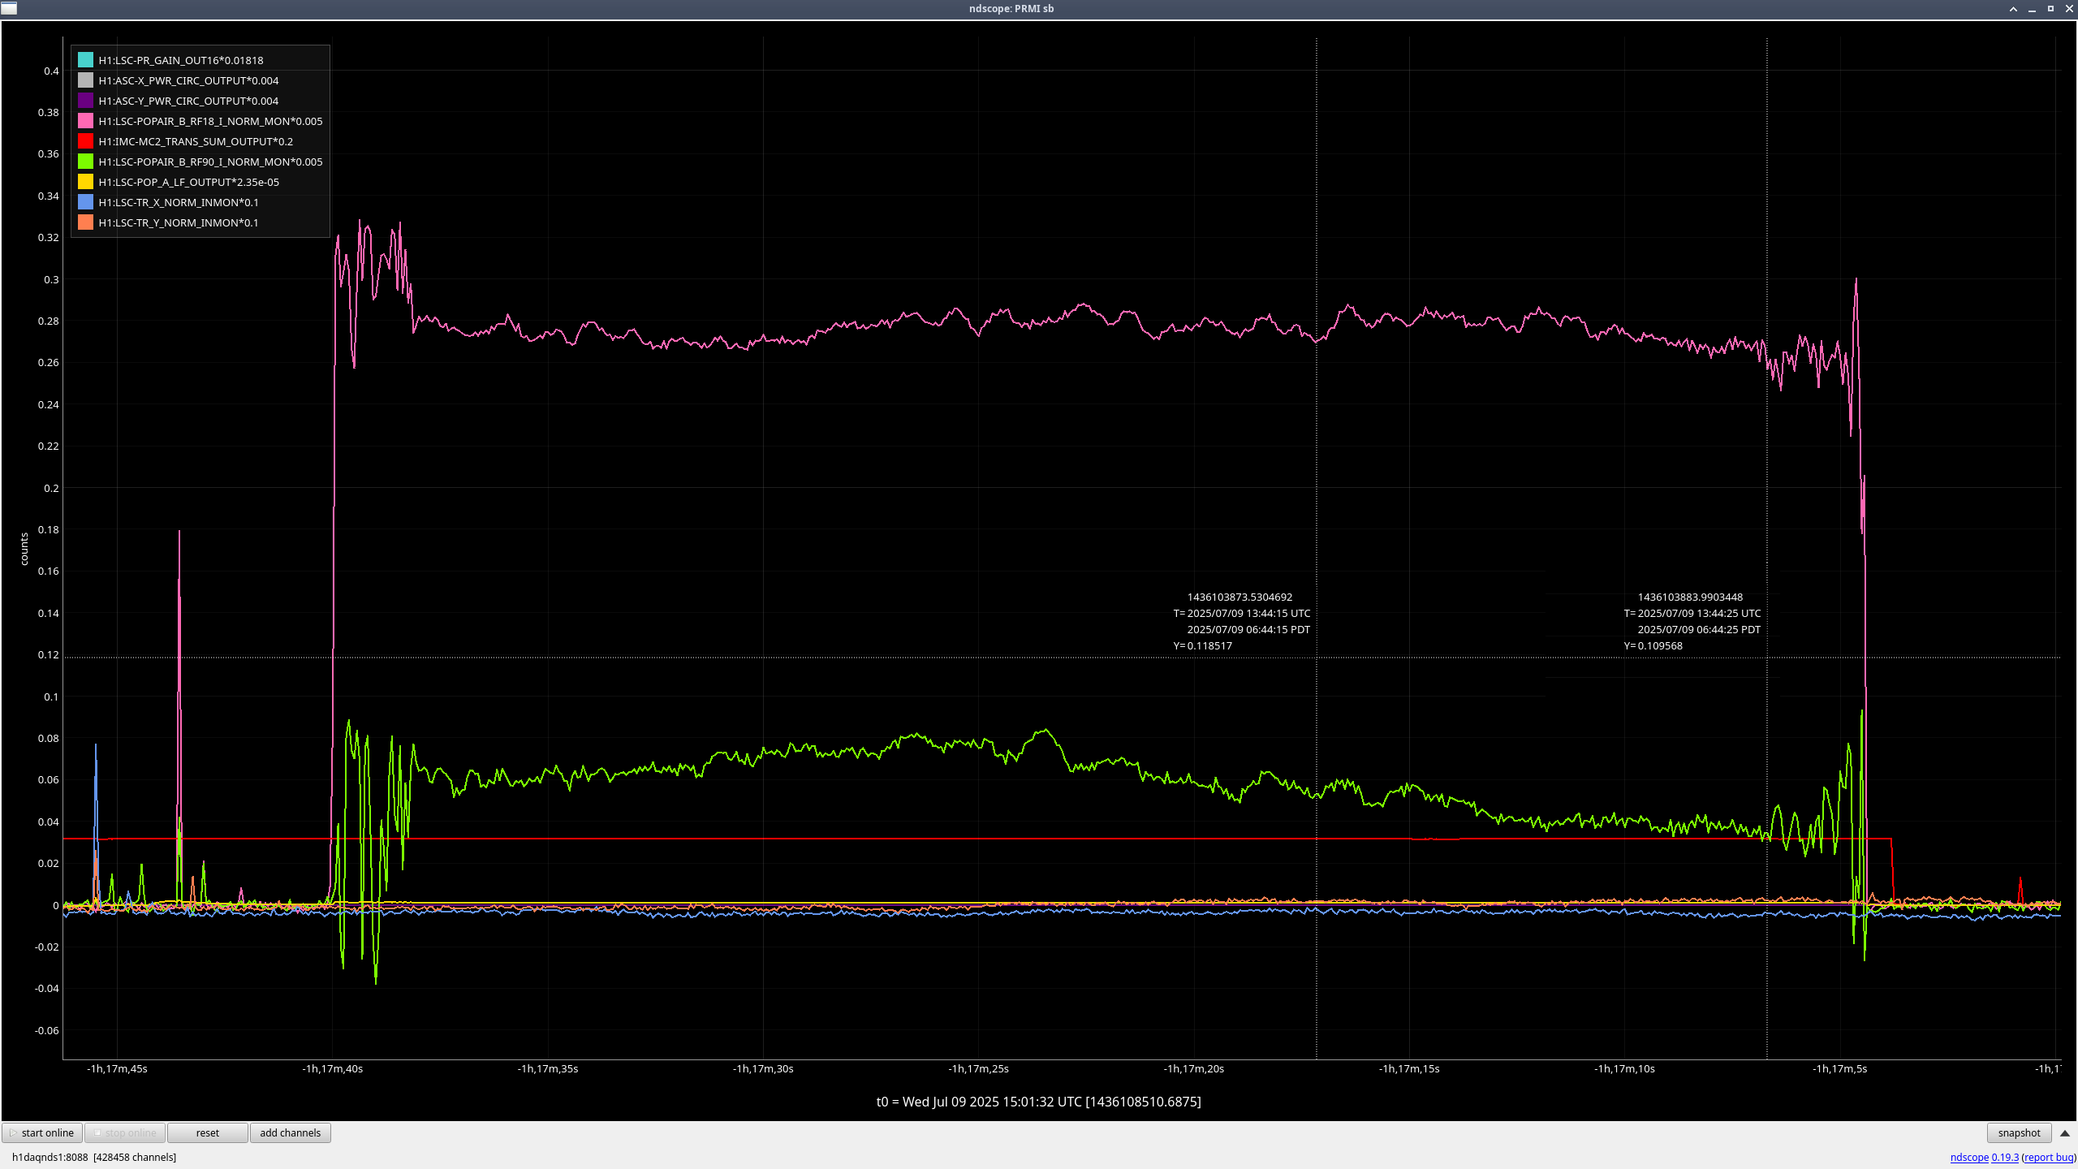Click the red swatch for IMC-MC2_TRANS_SUM_OUTPUT
Image resolution: width=2078 pixels, height=1169 pixels.
click(85, 141)
